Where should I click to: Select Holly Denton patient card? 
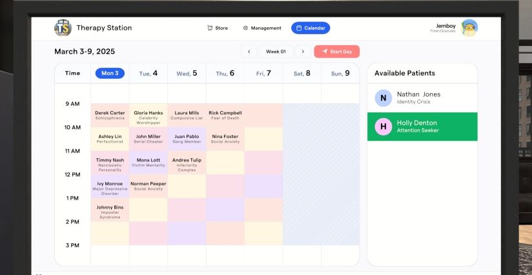(x=422, y=127)
